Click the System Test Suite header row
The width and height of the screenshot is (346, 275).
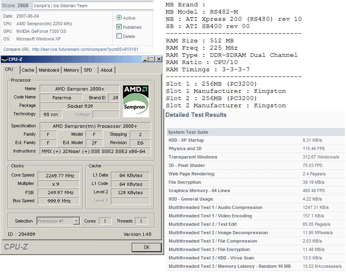click(255, 132)
